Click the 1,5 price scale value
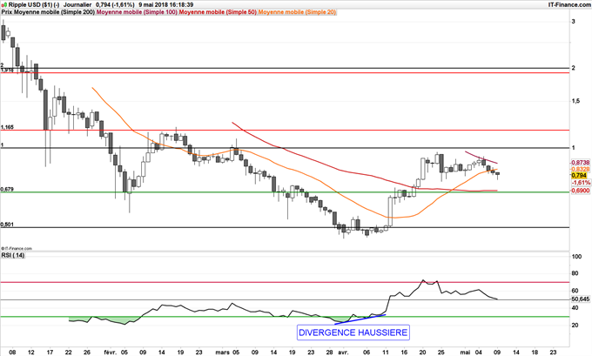The width and height of the screenshot is (592, 356). pos(575,101)
